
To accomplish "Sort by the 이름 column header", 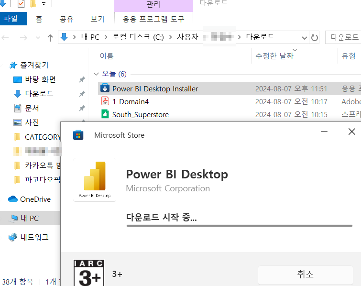I will click(x=107, y=56).
